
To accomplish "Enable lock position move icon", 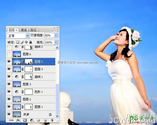I will (26, 42).
